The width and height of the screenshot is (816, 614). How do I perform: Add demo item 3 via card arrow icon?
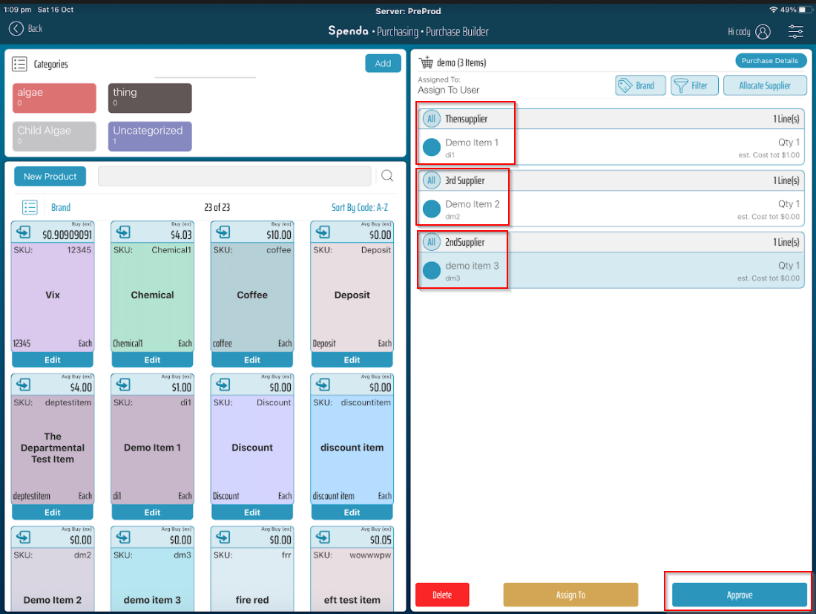(x=123, y=537)
